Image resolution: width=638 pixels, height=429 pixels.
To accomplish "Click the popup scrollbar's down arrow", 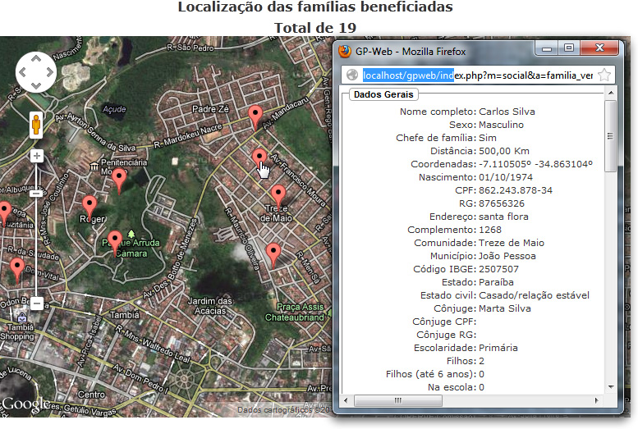I will pos(611,387).
